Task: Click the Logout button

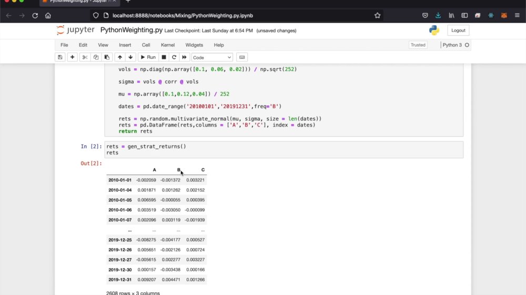Action: pos(458,30)
